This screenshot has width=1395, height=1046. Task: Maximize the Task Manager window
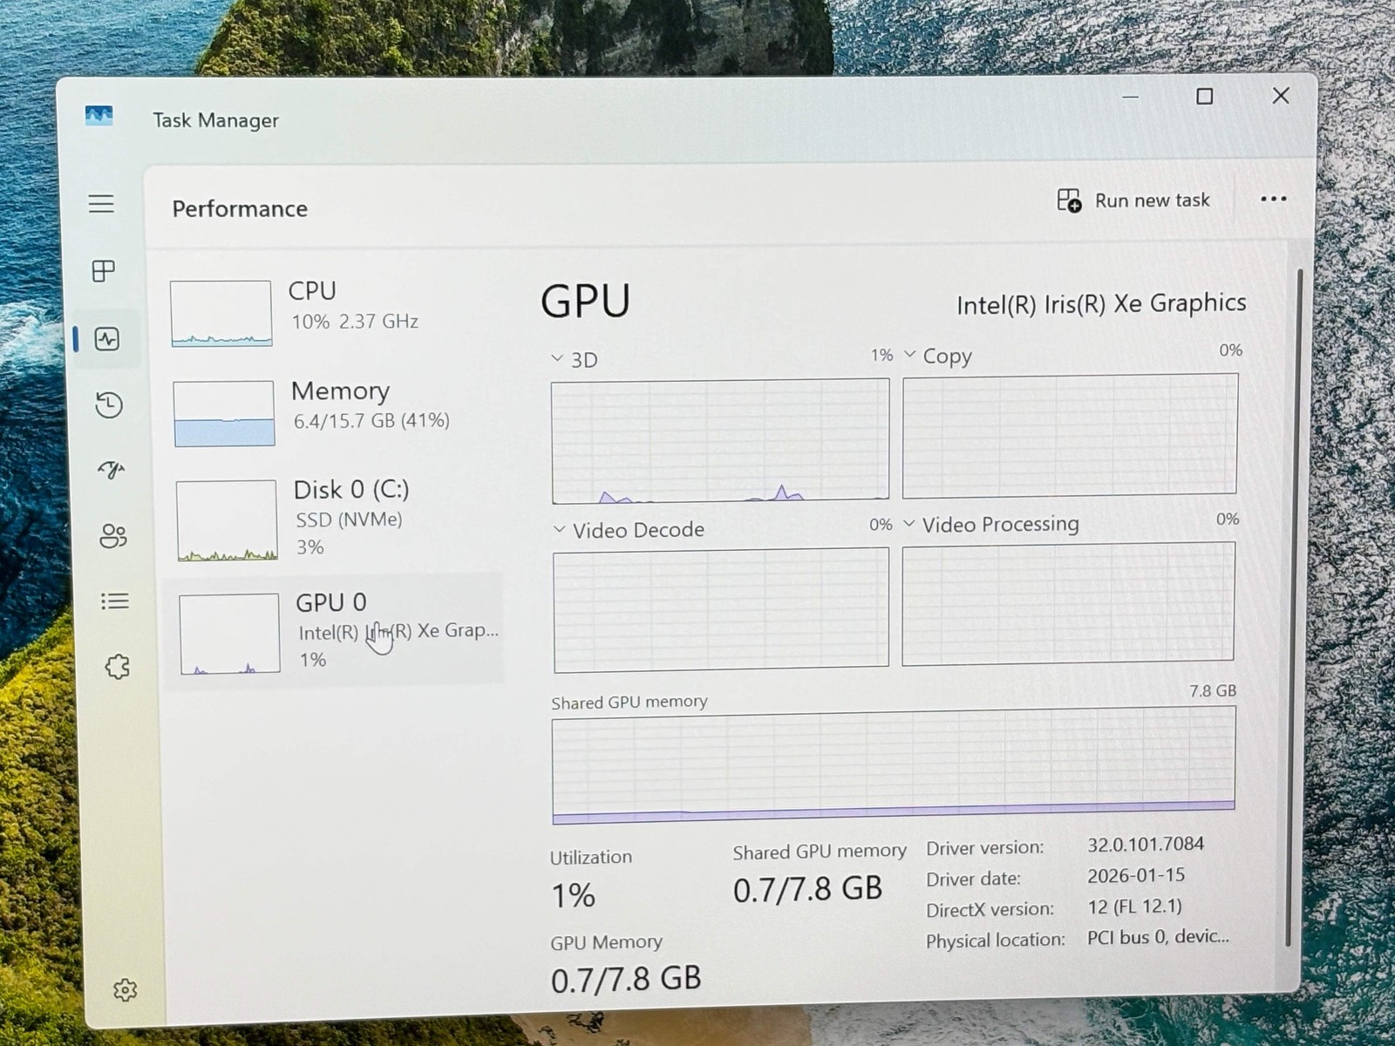tap(1204, 97)
